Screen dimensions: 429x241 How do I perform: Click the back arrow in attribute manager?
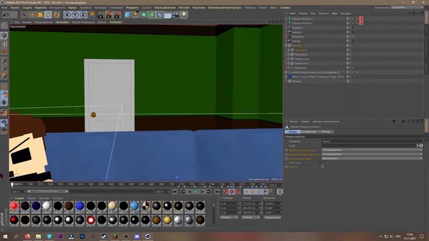(x=393, y=121)
